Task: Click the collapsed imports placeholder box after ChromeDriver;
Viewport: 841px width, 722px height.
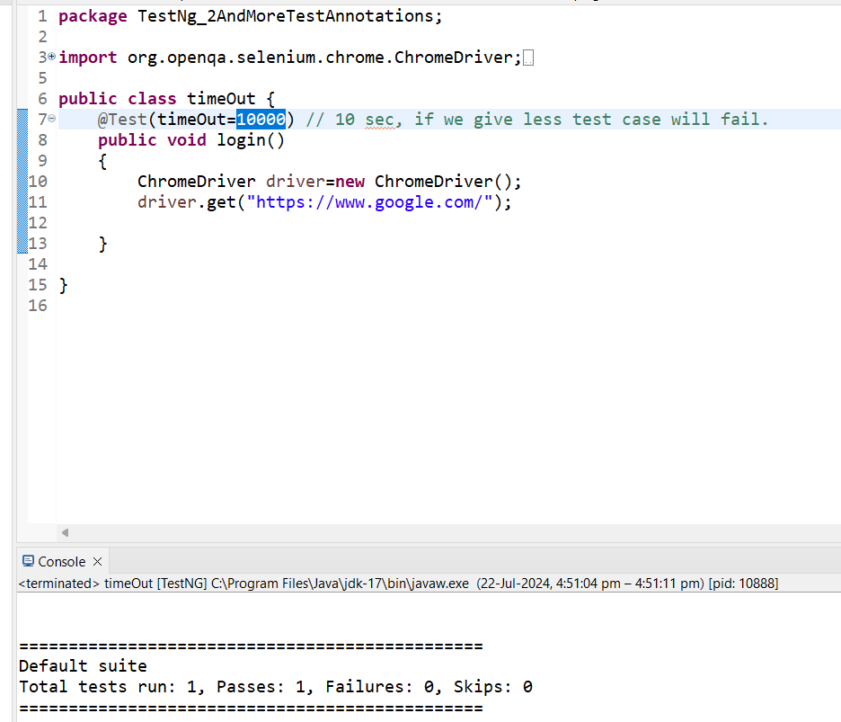Action: pos(527,58)
